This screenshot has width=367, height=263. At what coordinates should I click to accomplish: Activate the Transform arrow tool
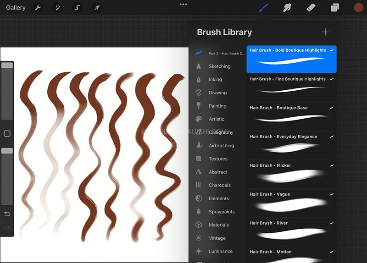(97, 8)
